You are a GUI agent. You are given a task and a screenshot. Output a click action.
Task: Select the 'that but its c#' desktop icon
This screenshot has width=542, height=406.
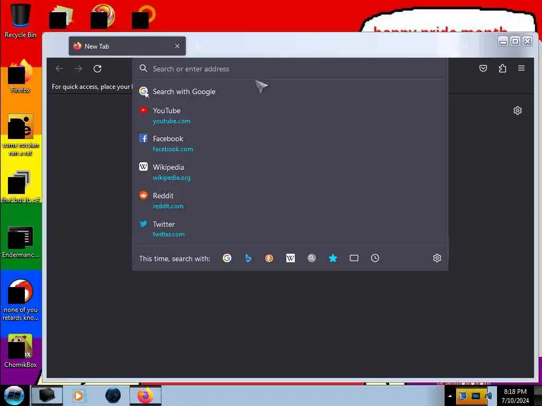point(21,187)
